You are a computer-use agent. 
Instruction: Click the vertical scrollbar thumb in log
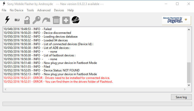[189, 73]
